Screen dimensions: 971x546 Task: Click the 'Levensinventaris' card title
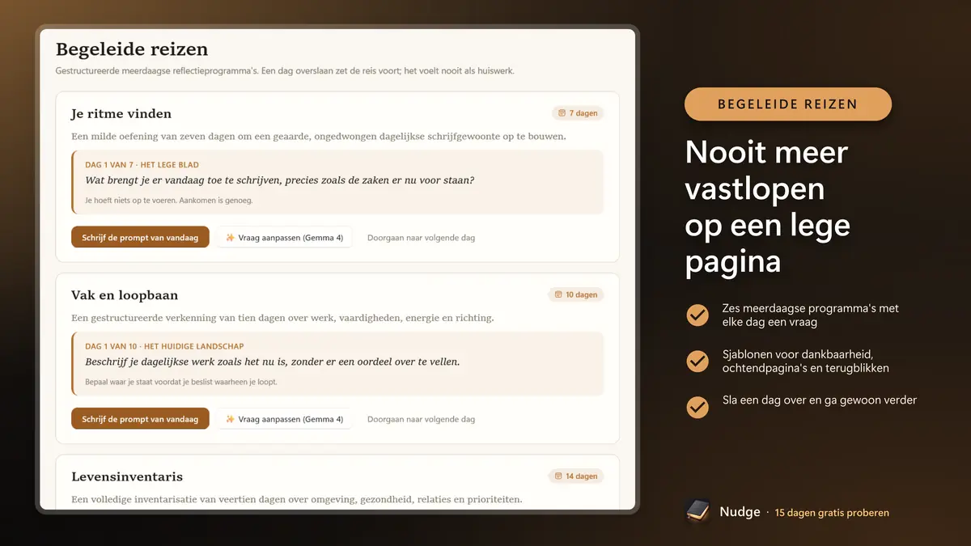[127, 476]
